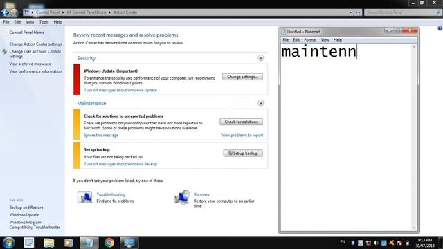Open Change Action Center settings
This screenshot has height=249, width=443.
(35, 44)
